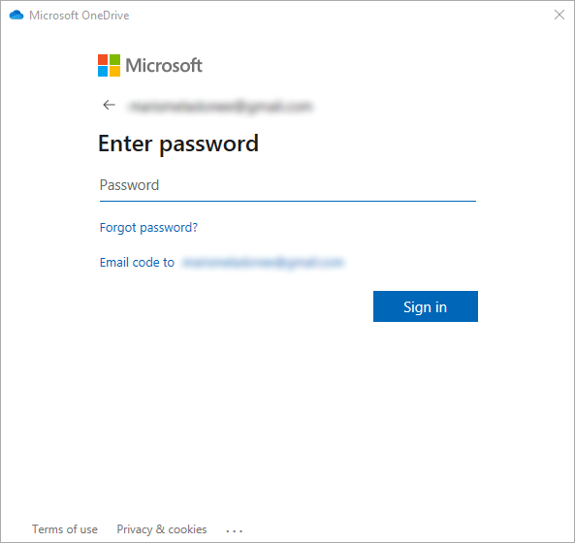Click the blurred email address after 'Email code to'
The image size is (575, 543).
click(x=263, y=262)
